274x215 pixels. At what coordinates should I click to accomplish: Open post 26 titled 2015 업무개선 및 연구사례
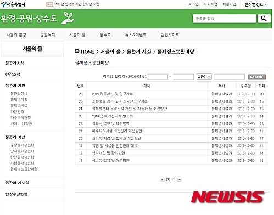click(x=112, y=94)
